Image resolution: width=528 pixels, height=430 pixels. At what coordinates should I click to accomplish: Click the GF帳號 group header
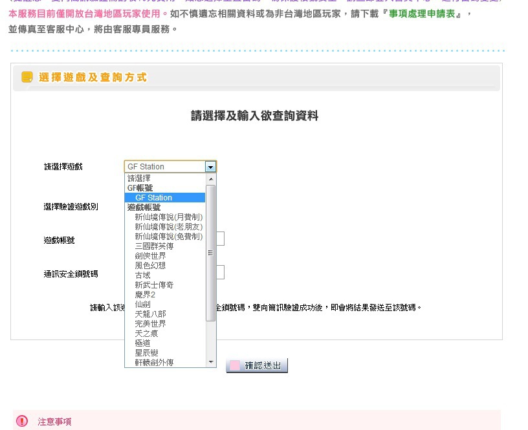(140, 188)
